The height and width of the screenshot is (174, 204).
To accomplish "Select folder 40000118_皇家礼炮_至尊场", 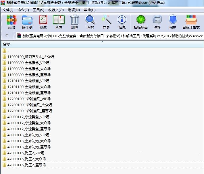I will point(29,147).
